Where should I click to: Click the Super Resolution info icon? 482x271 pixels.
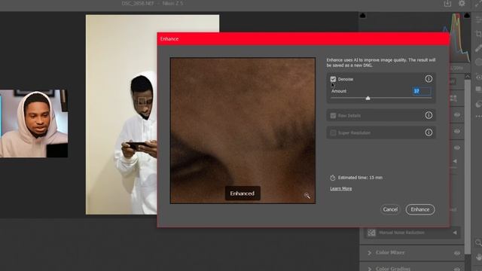pyautogui.click(x=429, y=132)
